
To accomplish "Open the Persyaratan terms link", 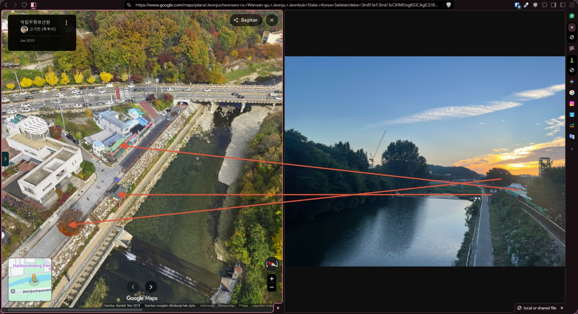I will point(226,306).
